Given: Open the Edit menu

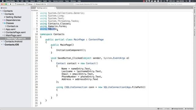Looking at the screenshot, I should (x=22, y=1).
